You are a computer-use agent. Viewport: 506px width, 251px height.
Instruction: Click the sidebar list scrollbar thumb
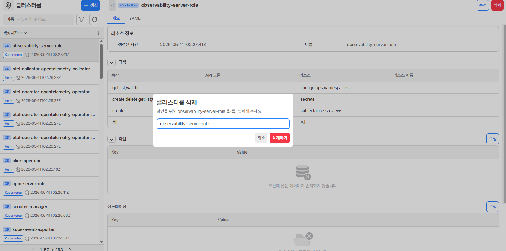tap(101, 61)
